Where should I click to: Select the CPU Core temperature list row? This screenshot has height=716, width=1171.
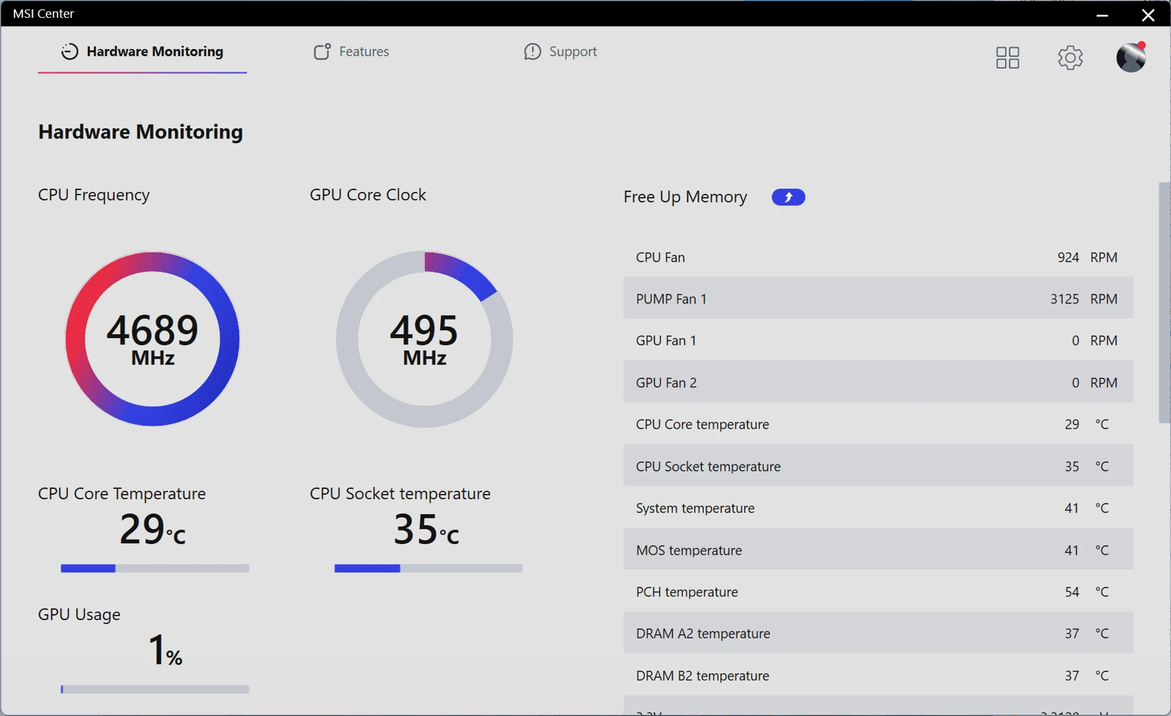point(878,424)
